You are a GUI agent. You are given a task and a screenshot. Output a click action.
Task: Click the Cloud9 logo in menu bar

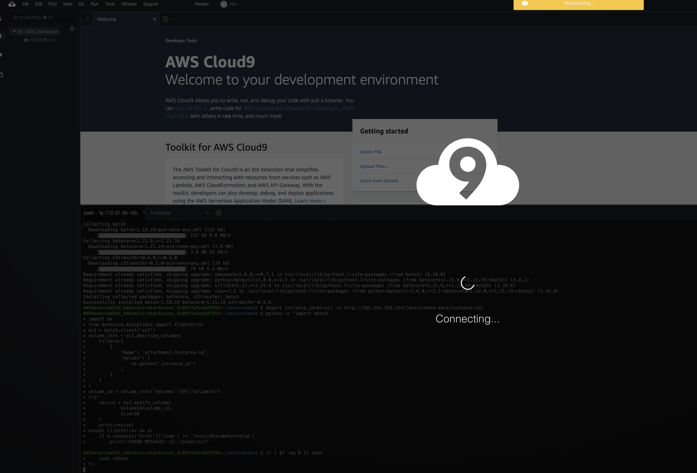click(x=12, y=4)
